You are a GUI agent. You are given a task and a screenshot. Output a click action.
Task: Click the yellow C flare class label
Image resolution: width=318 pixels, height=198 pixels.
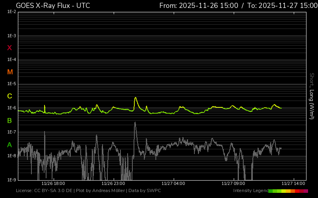coord(10,96)
